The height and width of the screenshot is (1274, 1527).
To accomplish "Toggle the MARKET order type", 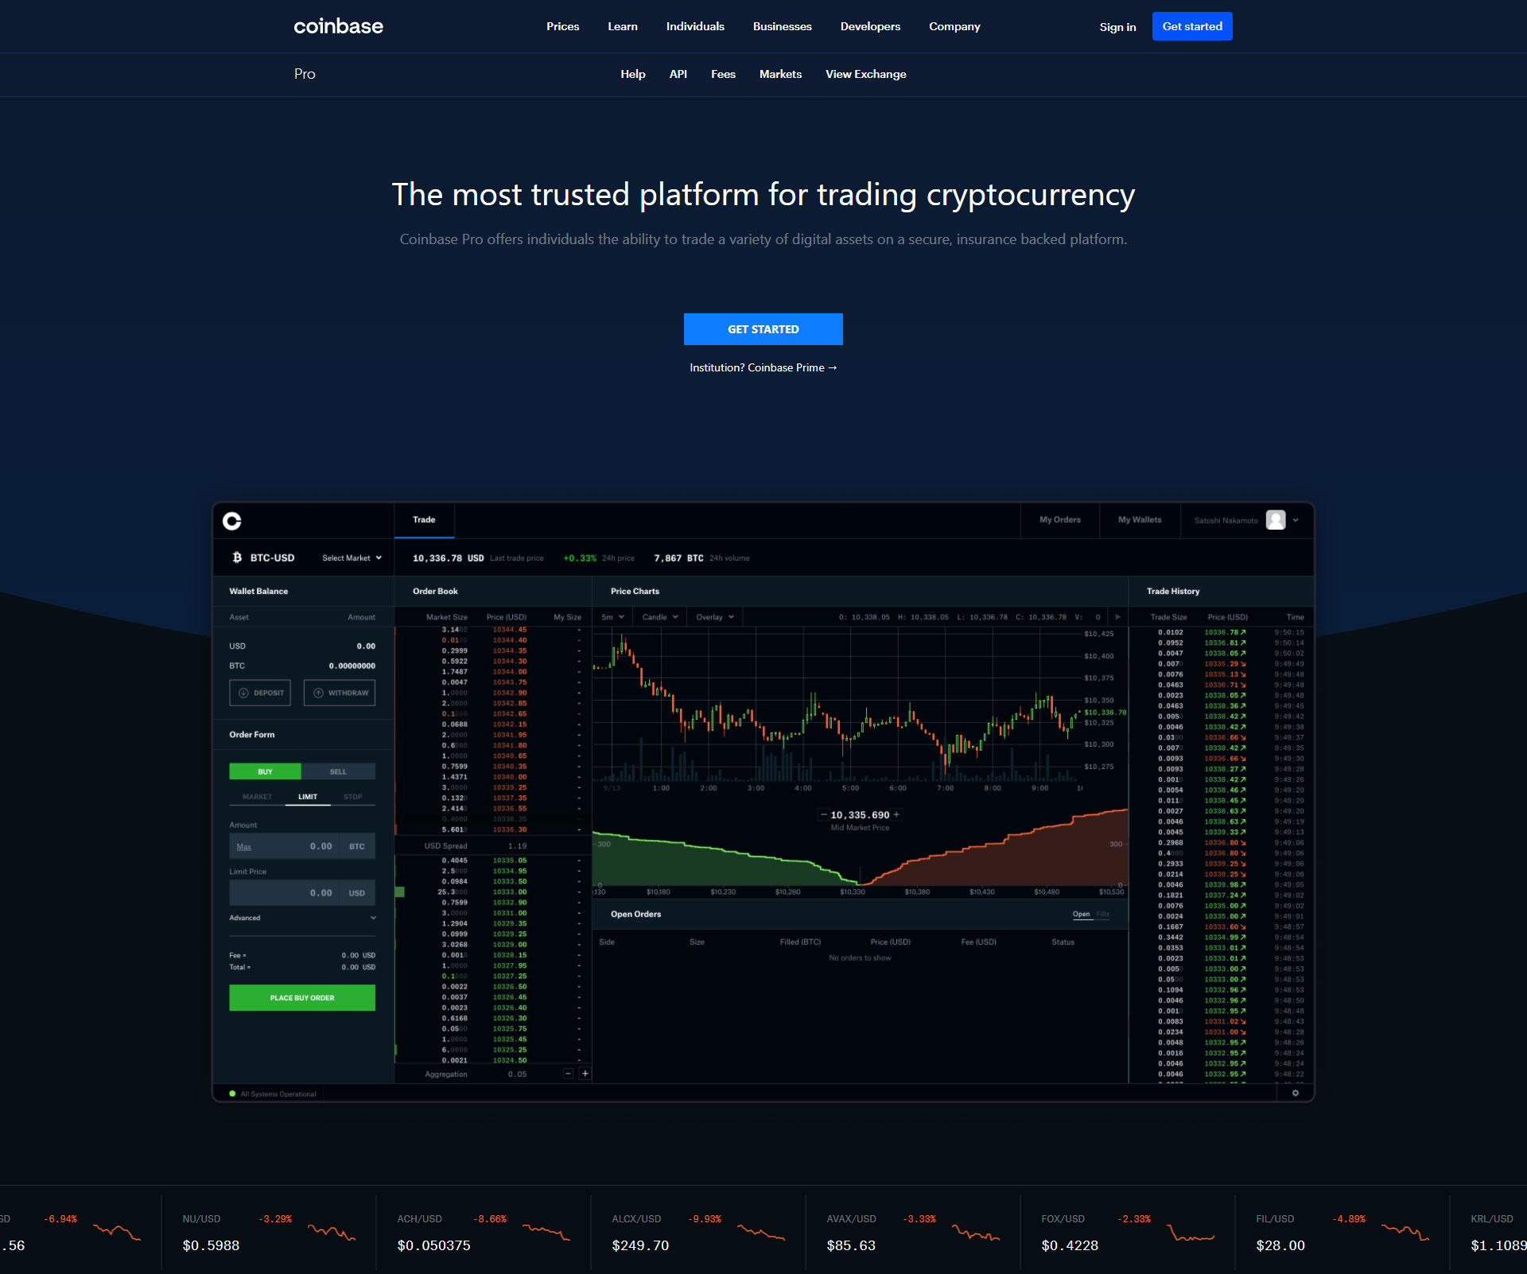I will pos(254,794).
